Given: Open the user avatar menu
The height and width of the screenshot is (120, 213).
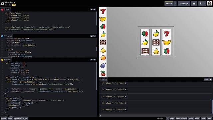Looking at the screenshot, I should pos(209,4).
